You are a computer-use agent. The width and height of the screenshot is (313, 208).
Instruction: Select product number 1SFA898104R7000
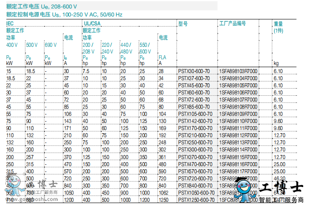point(238,78)
